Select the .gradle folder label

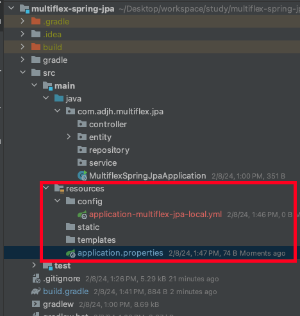pos(56,22)
